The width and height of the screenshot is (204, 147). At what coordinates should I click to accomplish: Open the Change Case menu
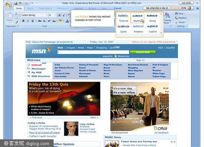pyautogui.click(x=54, y=21)
